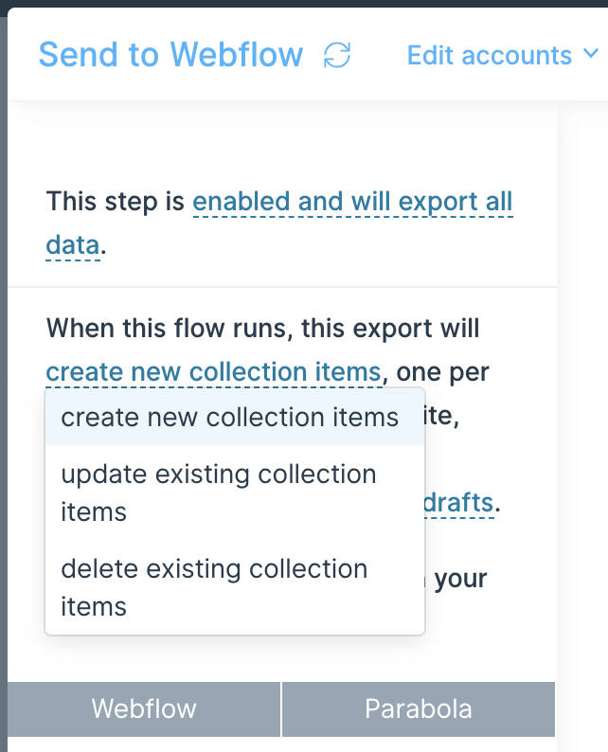Click the 'enabled and will export all' link
Image resolution: width=608 pixels, height=752 pixels.
click(x=352, y=202)
